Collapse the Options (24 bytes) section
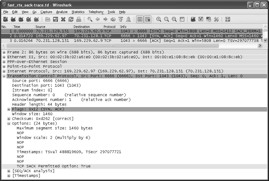Viewport: 269px width, 181px height. coord(9,123)
